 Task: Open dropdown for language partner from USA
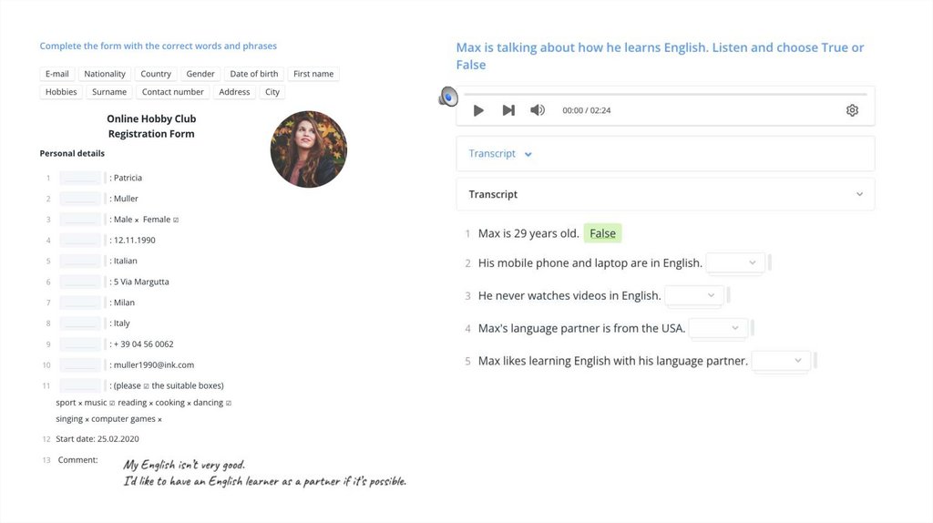click(718, 328)
